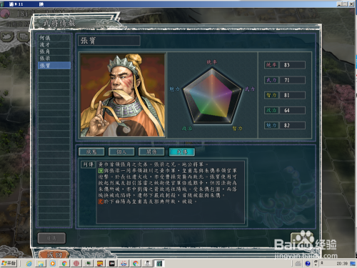Viewport: 357px width, 268px height.
Task: Click the blue help tray icon
Action: 308,264
